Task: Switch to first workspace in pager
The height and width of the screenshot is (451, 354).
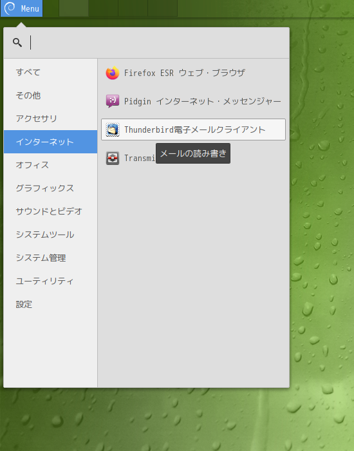Action: [x=73, y=8]
